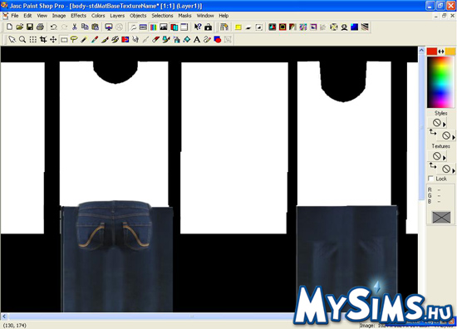The width and height of the screenshot is (457, 329).
Task: Select the Text tool
Action: point(197,39)
